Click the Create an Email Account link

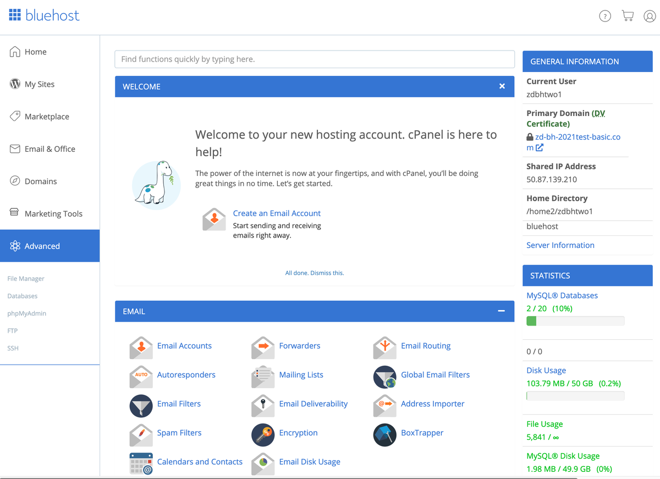277,213
